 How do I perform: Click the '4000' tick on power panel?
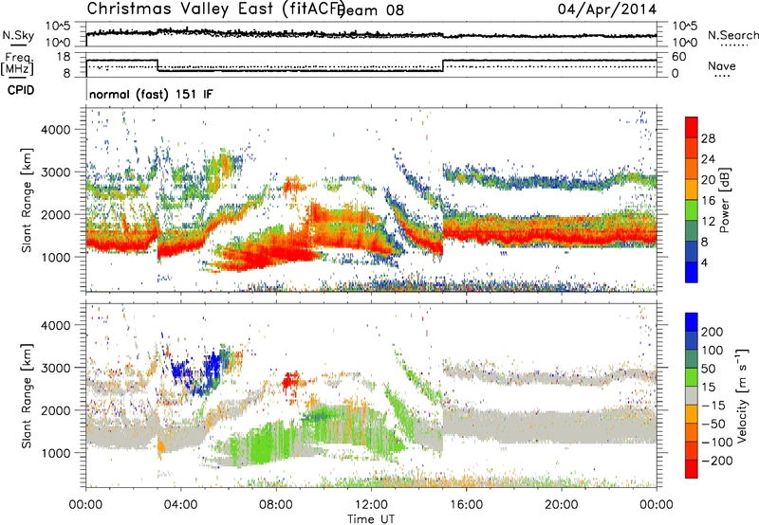[x=58, y=130]
